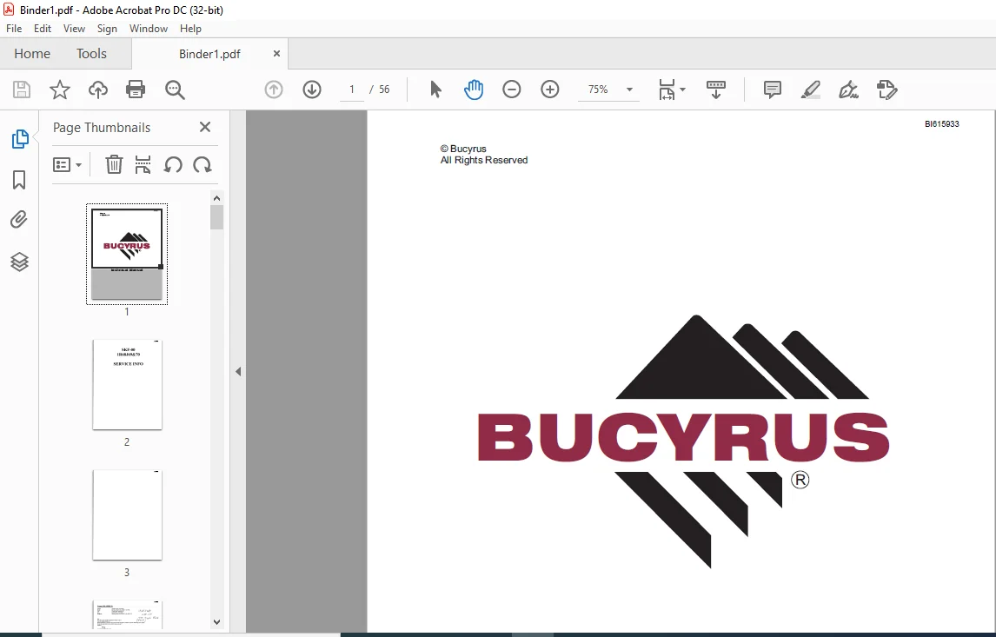Select partially visible page 4 thumbnail

127,614
